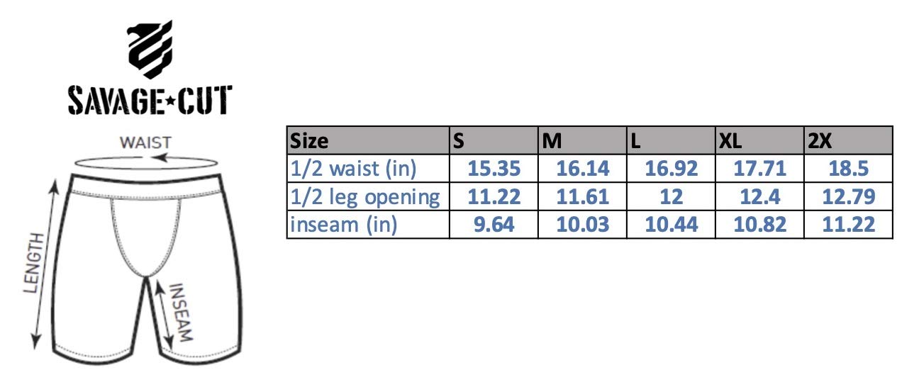Click the 18.5 waist value for 2X
Screen dimensions: 919x387
pos(848,169)
